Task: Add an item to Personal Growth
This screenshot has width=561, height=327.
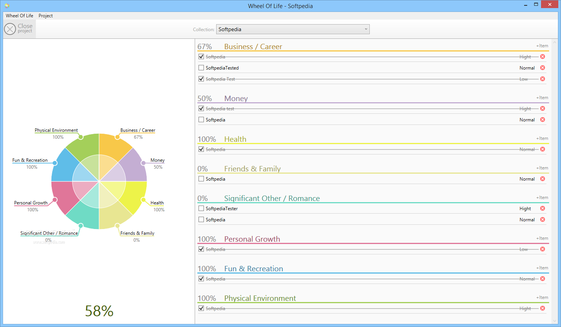Action: coord(542,238)
